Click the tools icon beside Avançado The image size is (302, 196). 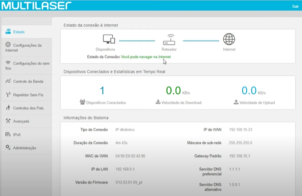(8, 121)
